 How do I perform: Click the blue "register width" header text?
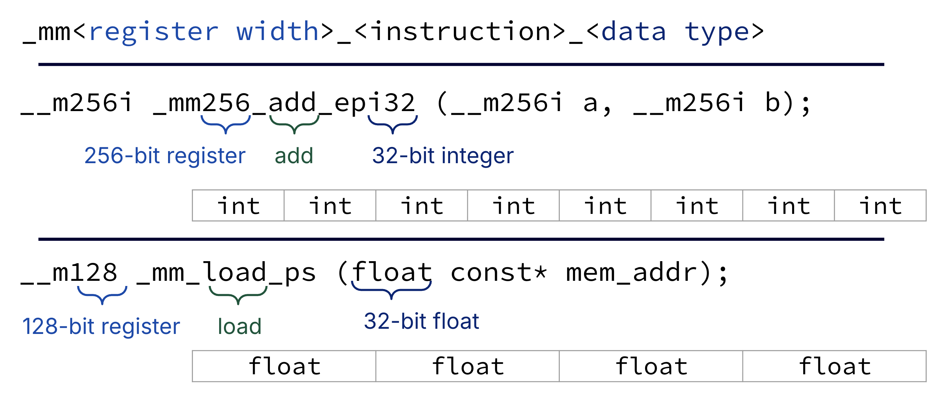pyautogui.click(x=204, y=32)
